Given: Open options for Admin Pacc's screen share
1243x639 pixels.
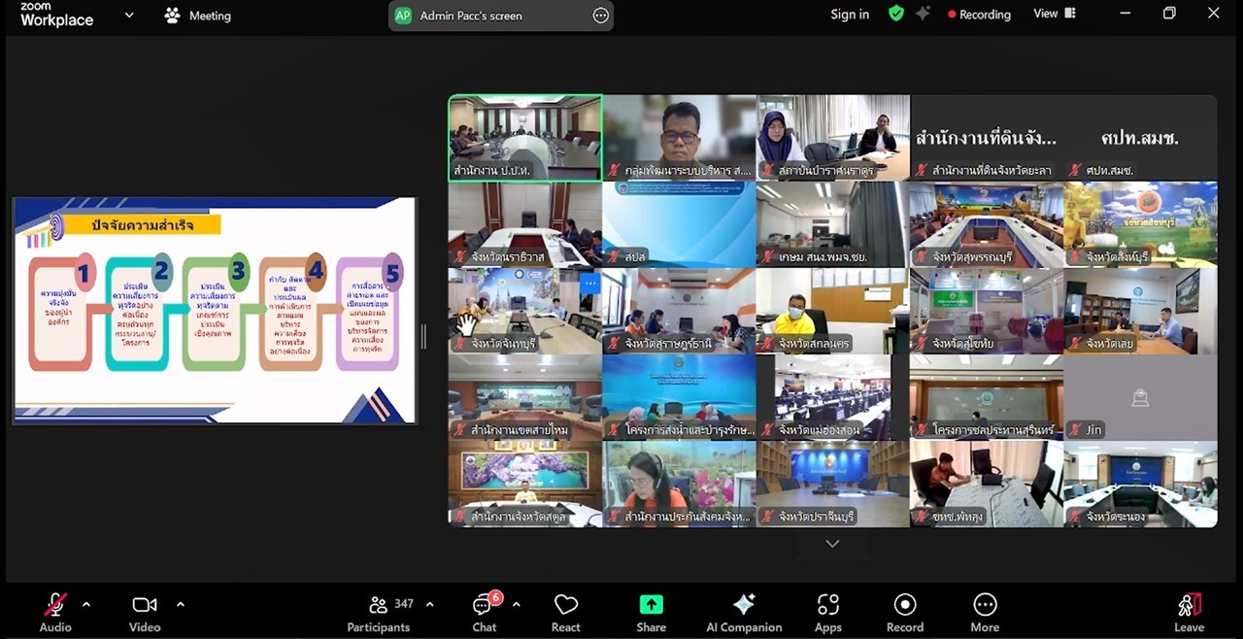Looking at the screenshot, I should tap(601, 16).
